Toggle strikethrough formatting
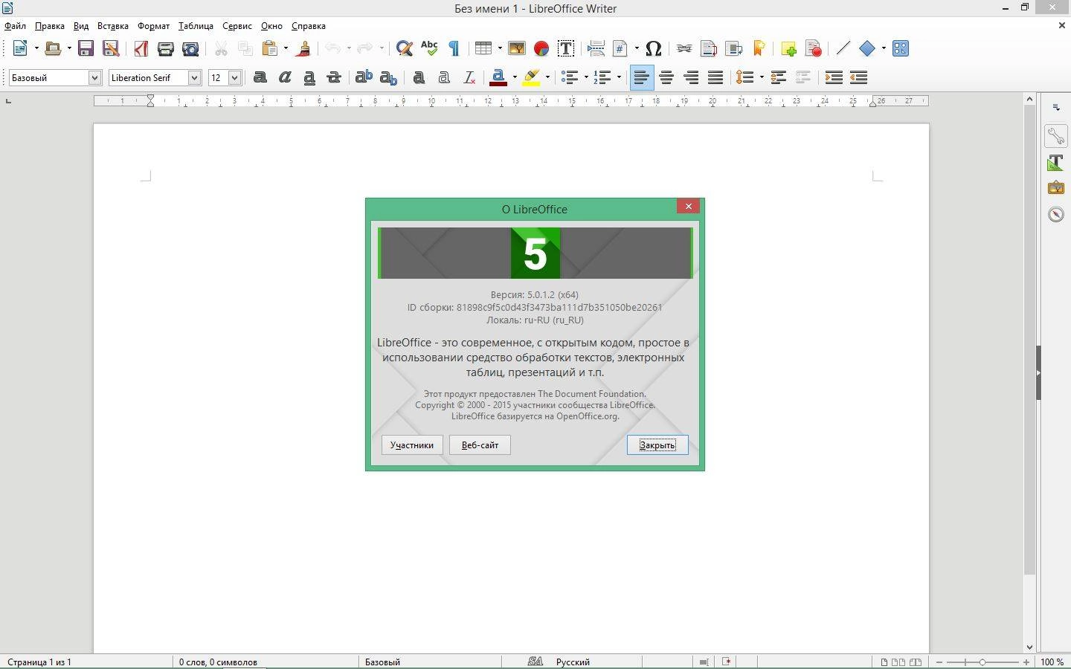Viewport: 1071px width, 669px height. (334, 77)
